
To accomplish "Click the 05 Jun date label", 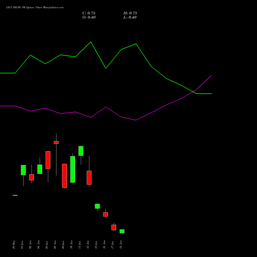I will [47, 245].
